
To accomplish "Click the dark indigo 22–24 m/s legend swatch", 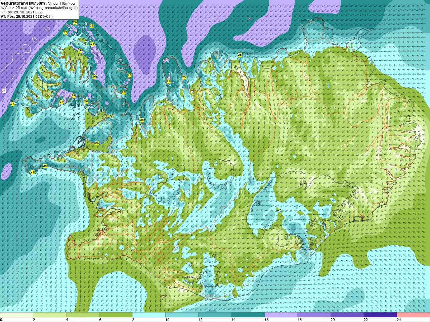I will 381,315.
